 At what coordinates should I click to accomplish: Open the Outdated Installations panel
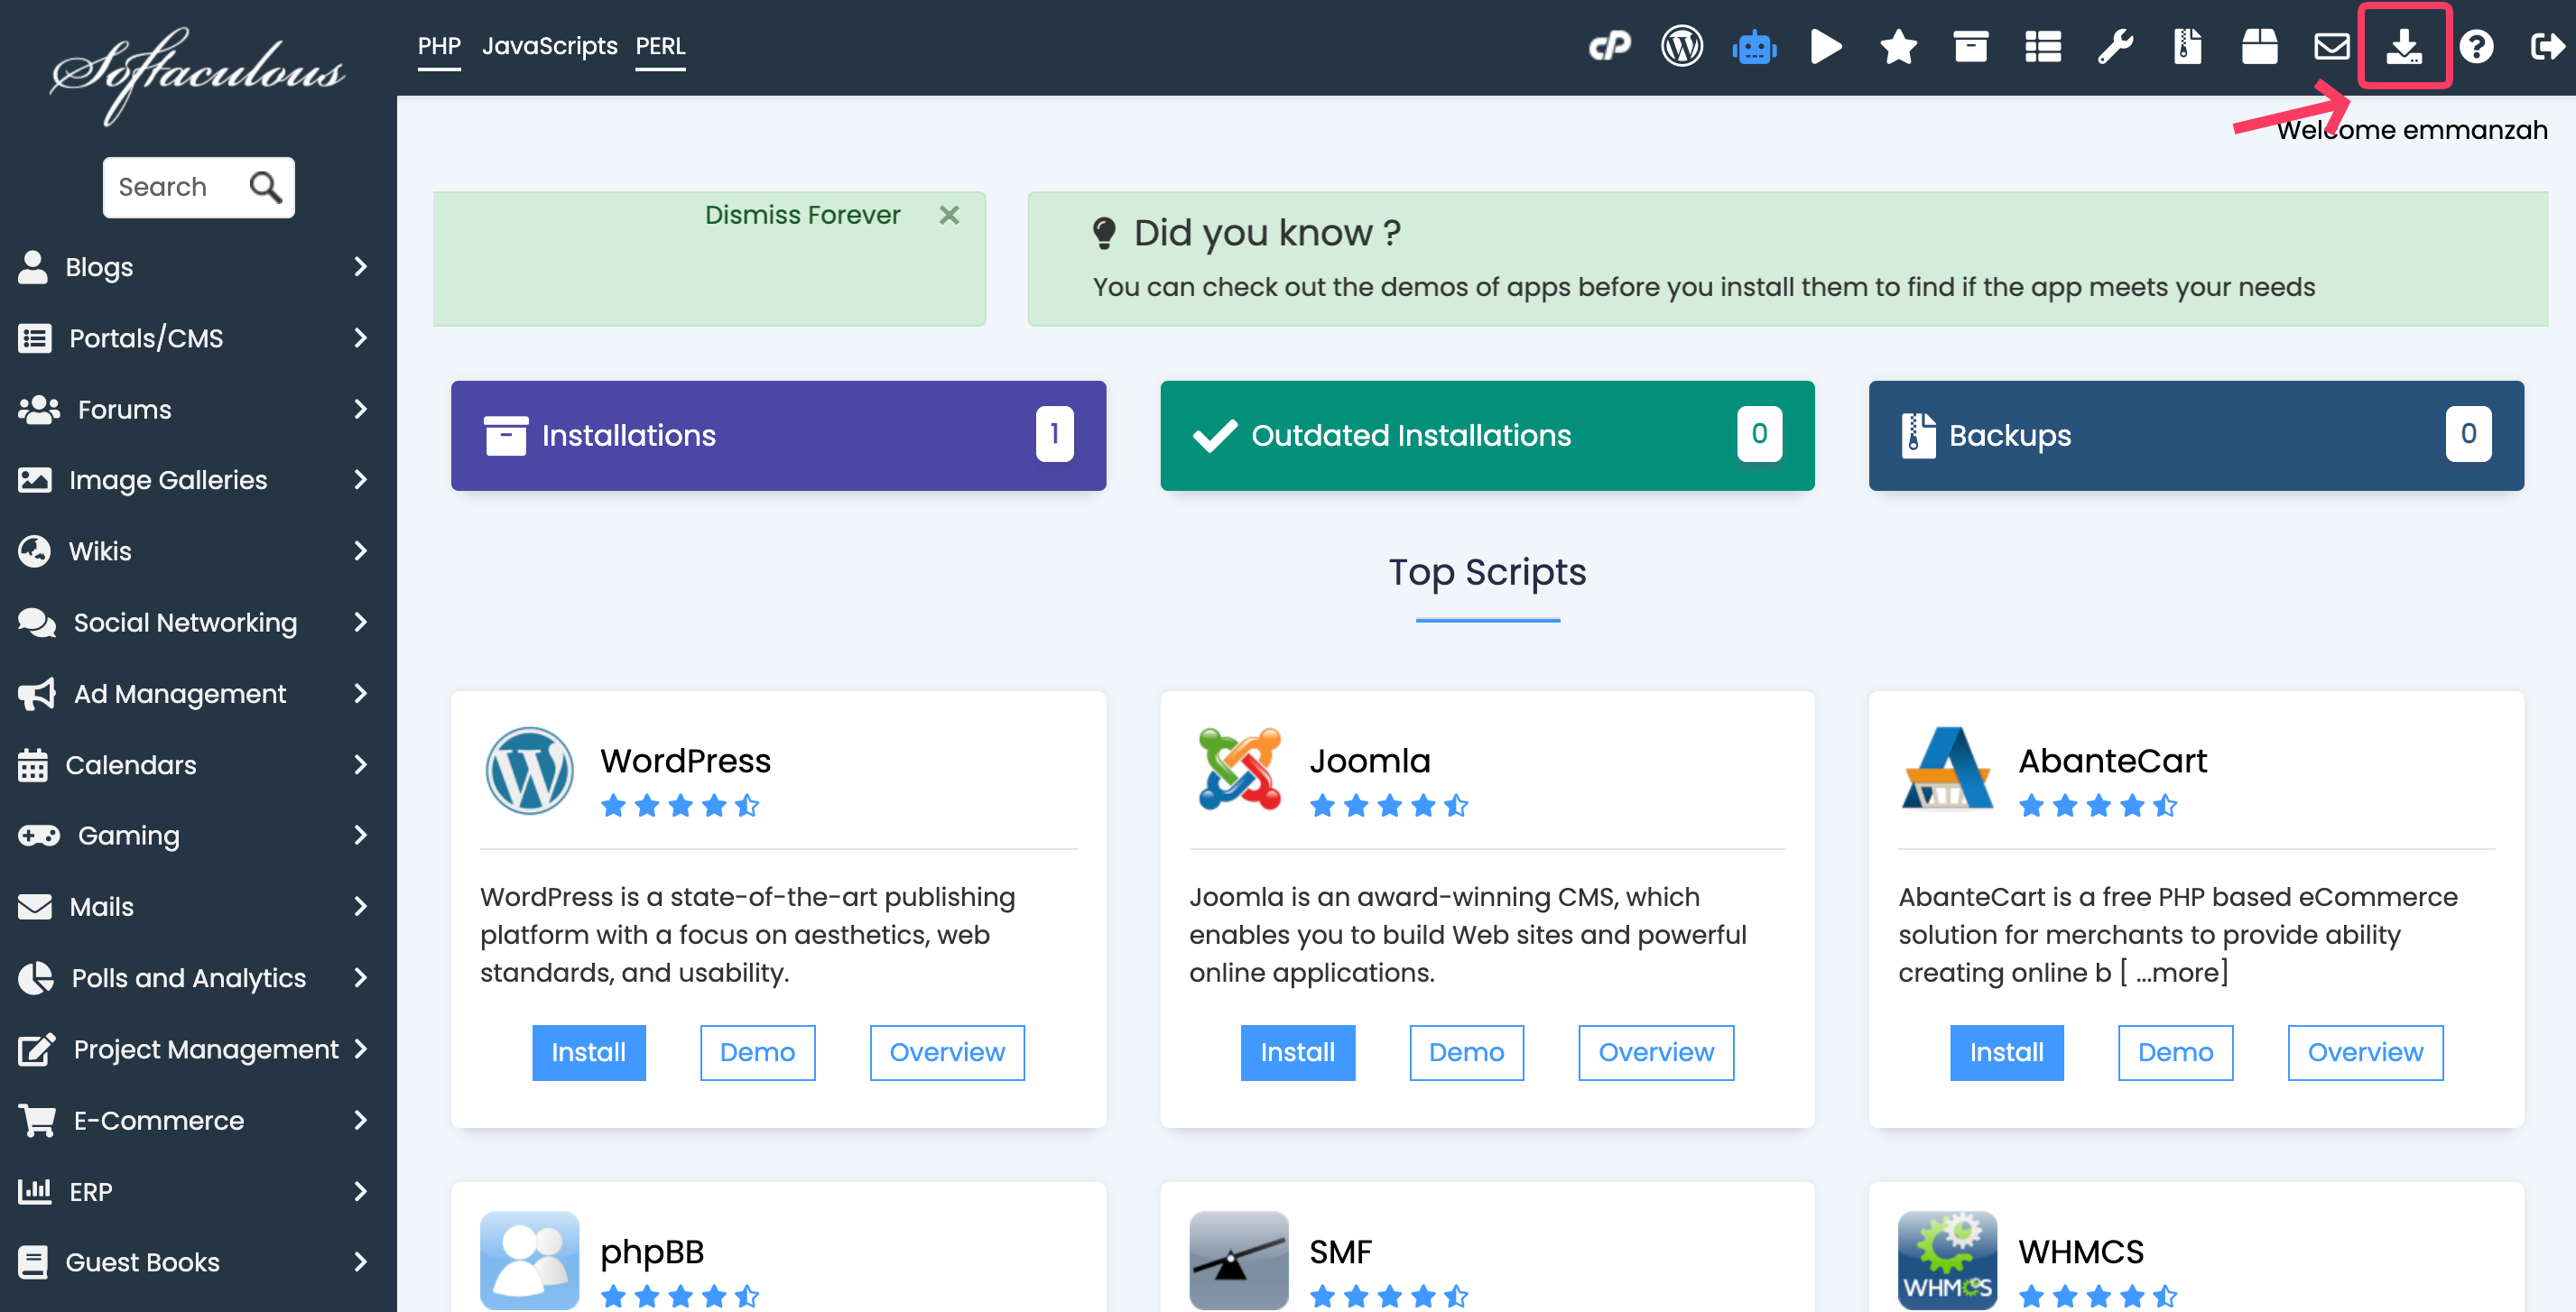point(1487,435)
